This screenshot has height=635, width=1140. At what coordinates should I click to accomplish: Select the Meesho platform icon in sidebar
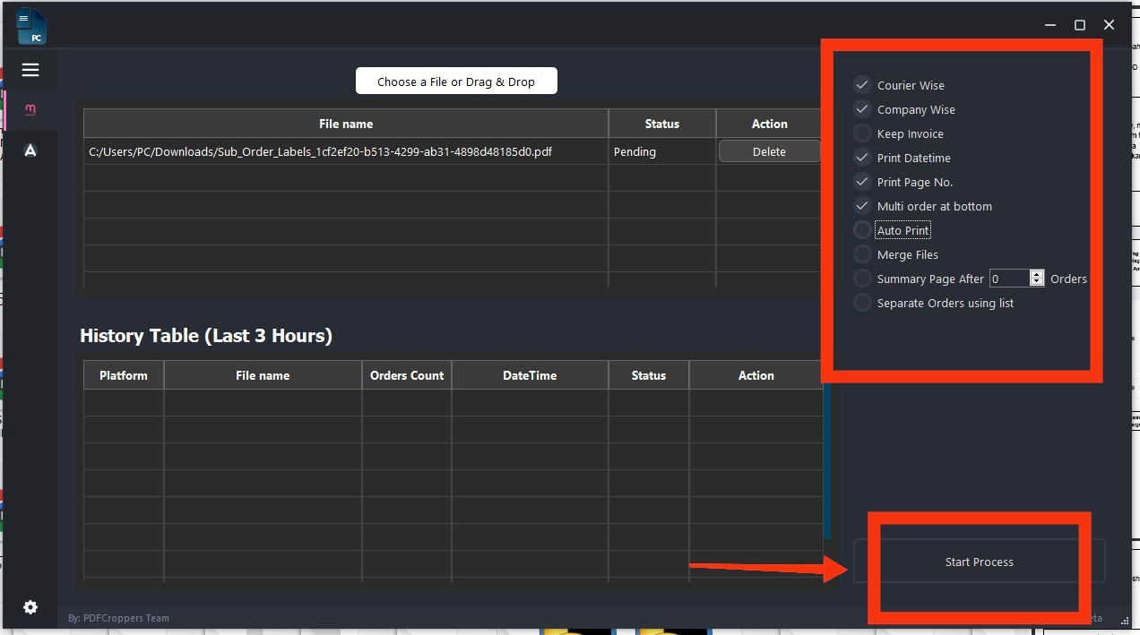(30, 110)
